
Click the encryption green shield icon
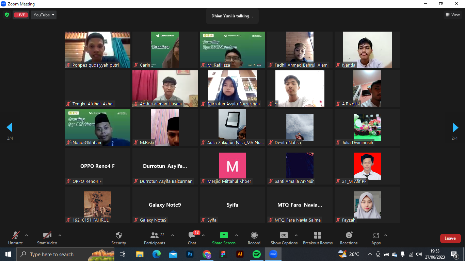6,15
